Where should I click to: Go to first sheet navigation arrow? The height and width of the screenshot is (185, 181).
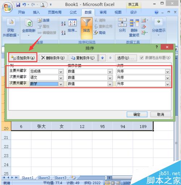pyautogui.click(x=4, y=177)
